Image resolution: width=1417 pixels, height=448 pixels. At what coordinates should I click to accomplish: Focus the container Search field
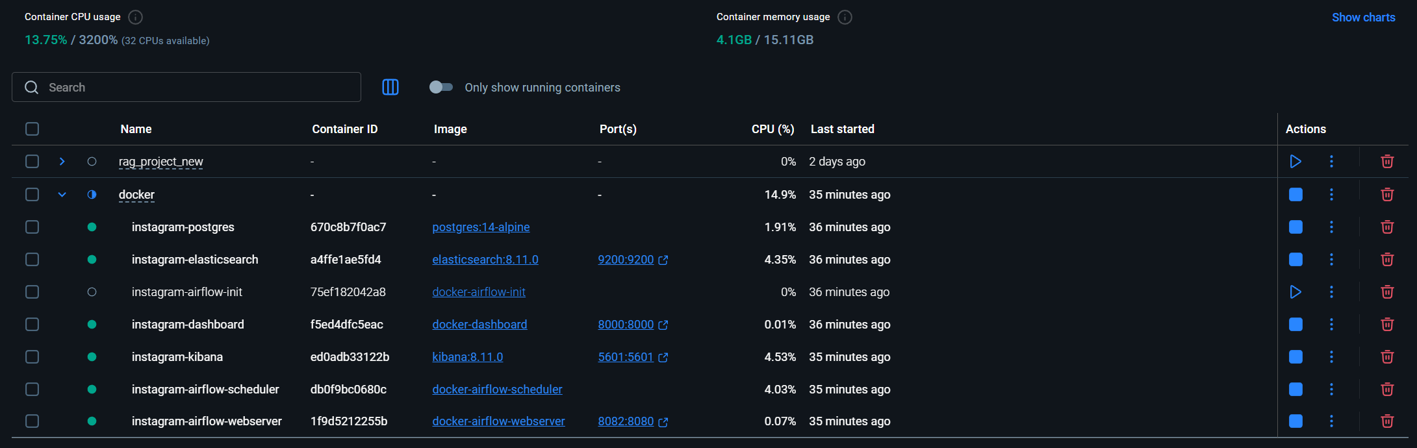[195, 88]
